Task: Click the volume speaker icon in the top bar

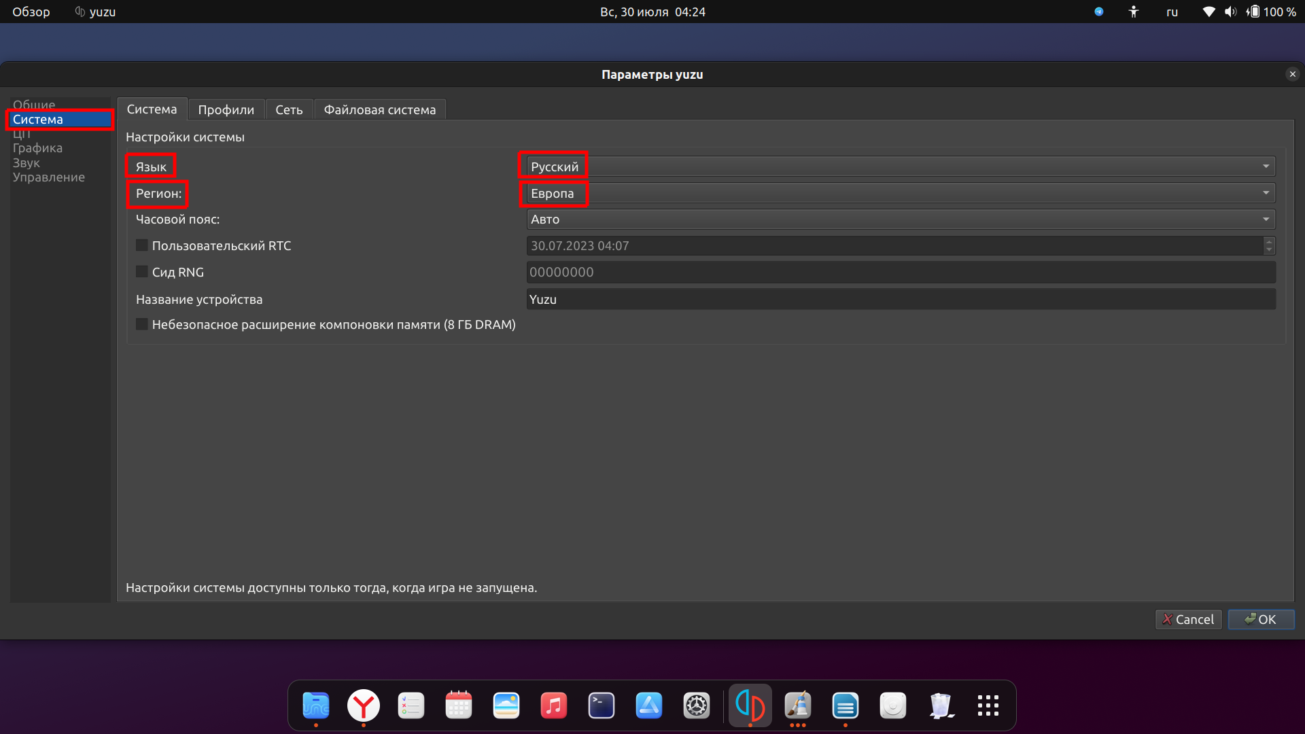Action: [x=1230, y=12]
